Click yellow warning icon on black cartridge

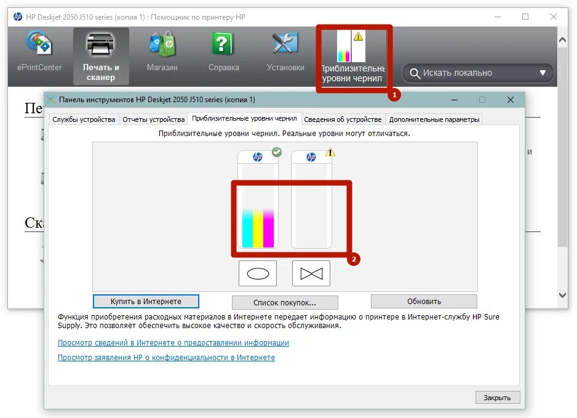pyautogui.click(x=330, y=152)
